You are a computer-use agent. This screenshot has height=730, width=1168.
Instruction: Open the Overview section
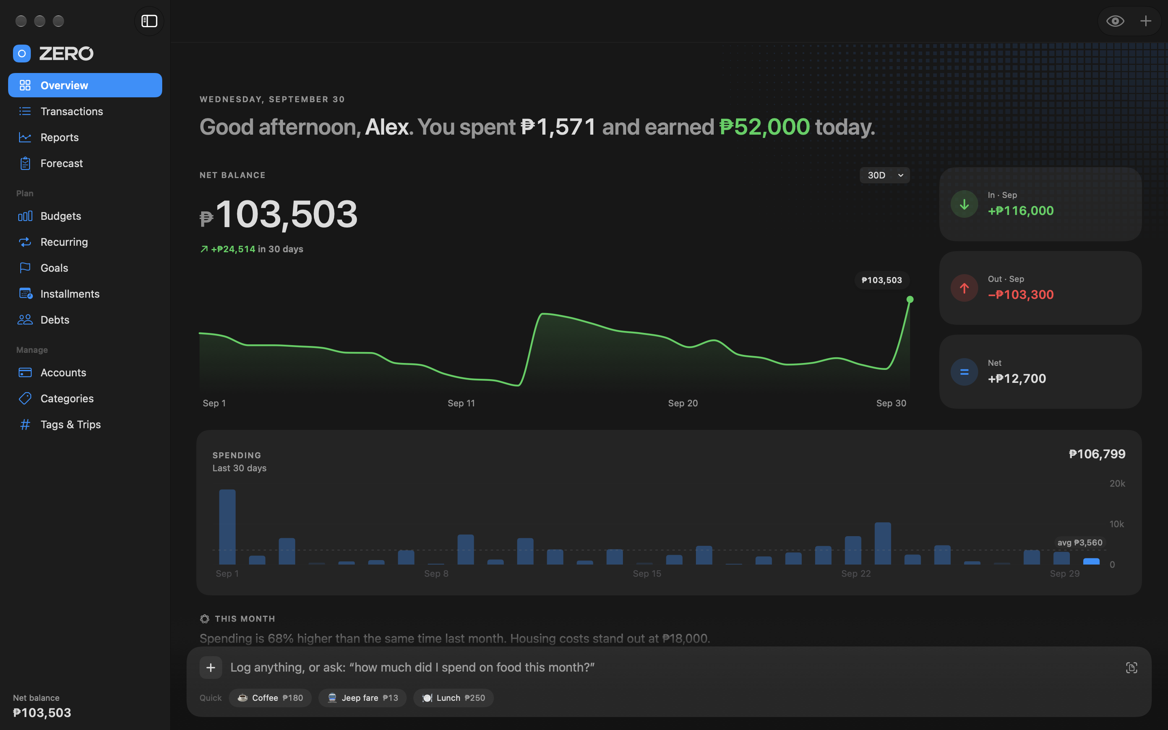[x=85, y=86]
